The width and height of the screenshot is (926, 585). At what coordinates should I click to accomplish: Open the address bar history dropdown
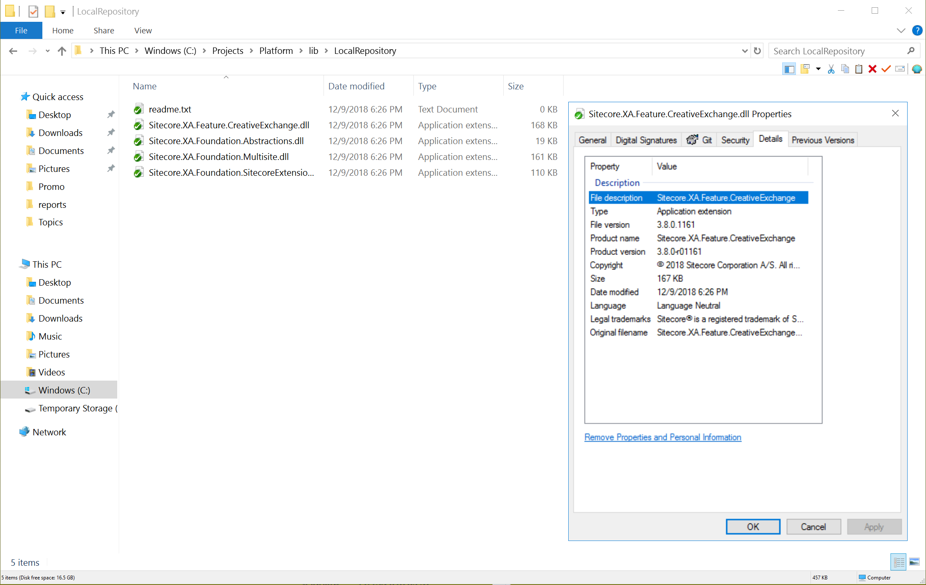pyautogui.click(x=745, y=51)
